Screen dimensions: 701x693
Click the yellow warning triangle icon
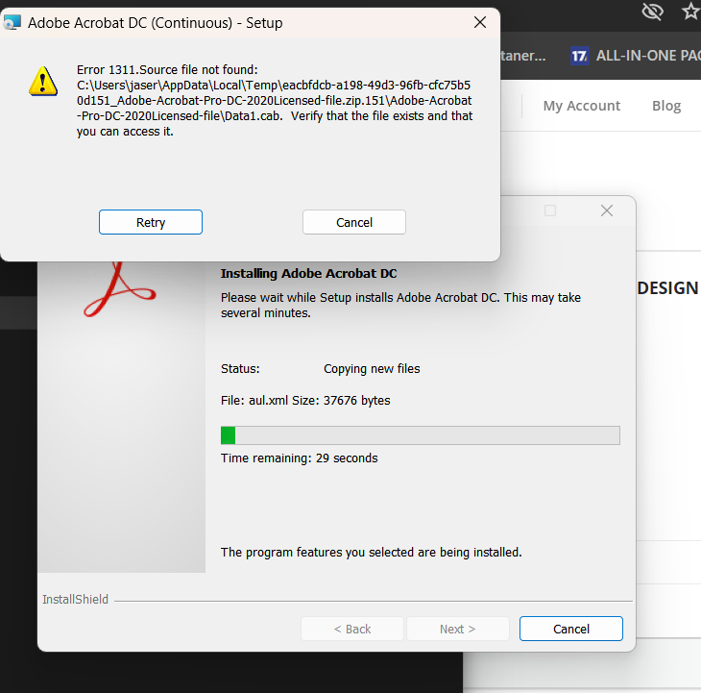click(42, 82)
